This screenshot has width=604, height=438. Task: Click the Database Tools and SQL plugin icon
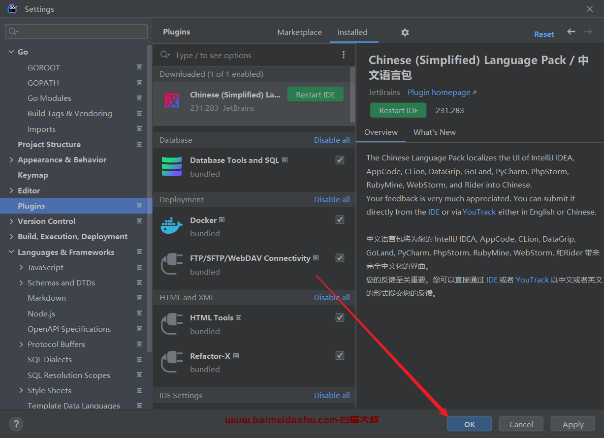click(172, 166)
